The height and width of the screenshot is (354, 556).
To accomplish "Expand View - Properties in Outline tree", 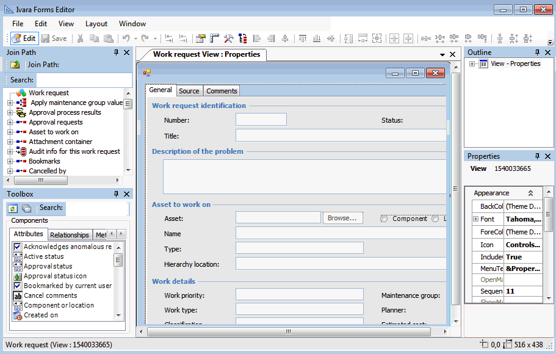I will (472, 63).
